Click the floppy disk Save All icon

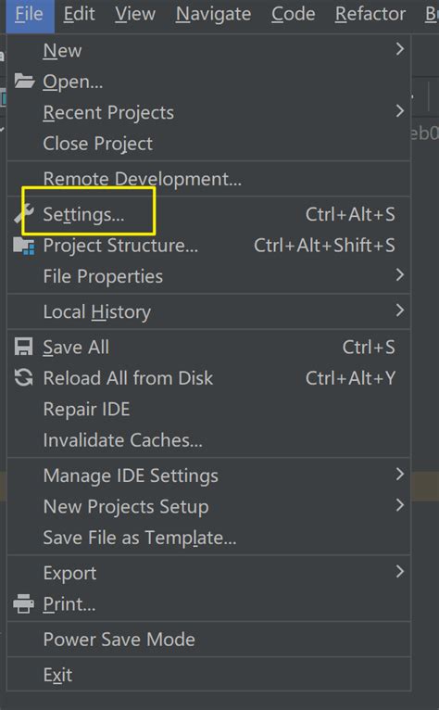click(23, 348)
